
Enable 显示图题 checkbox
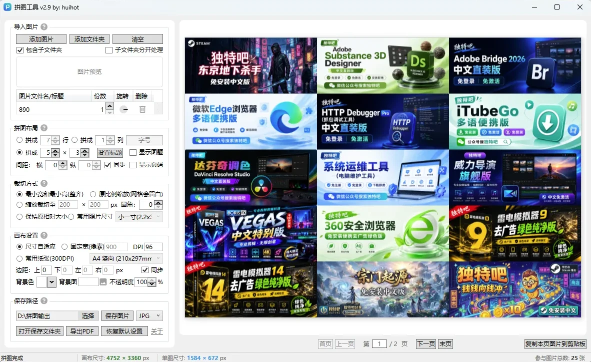tap(133, 152)
